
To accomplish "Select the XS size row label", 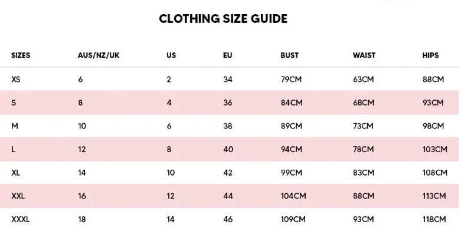I will click(x=16, y=79).
